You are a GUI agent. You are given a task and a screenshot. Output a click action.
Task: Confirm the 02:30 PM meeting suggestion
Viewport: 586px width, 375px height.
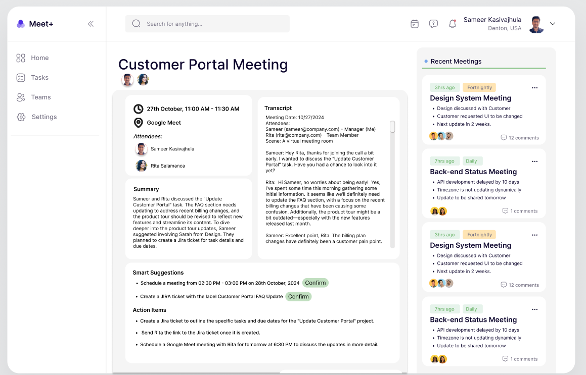click(315, 283)
